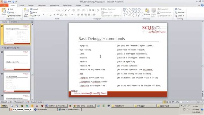Switch to the Transitions tab
The width and height of the screenshot is (204, 115).
[42, 5]
